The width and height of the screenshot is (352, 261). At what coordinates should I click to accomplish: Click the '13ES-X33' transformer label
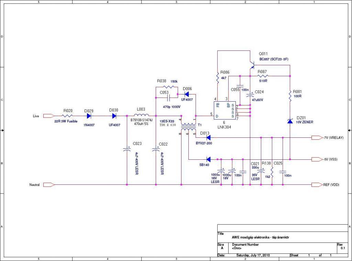pos(167,121)
